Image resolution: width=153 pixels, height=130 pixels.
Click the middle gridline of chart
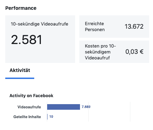[x=88, y=112]
